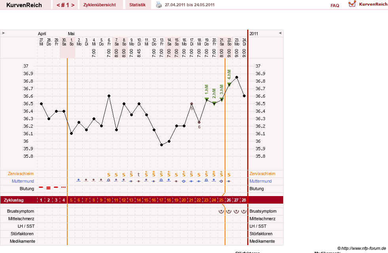Click the temperature point on day 10

point(109,96)
